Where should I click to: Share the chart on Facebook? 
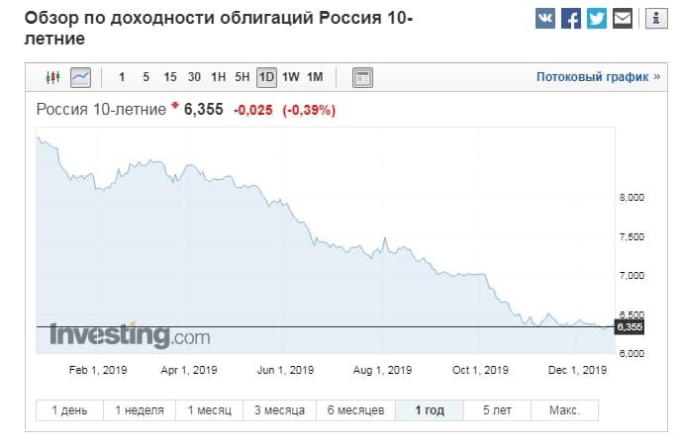pos(571,18)
